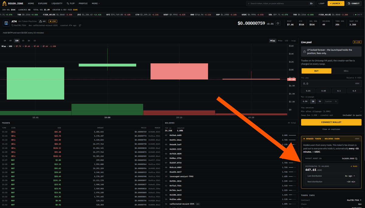Copy the payout asset address 0x3600…0000
The image size is (365, 208).
[x=356, y=158]
